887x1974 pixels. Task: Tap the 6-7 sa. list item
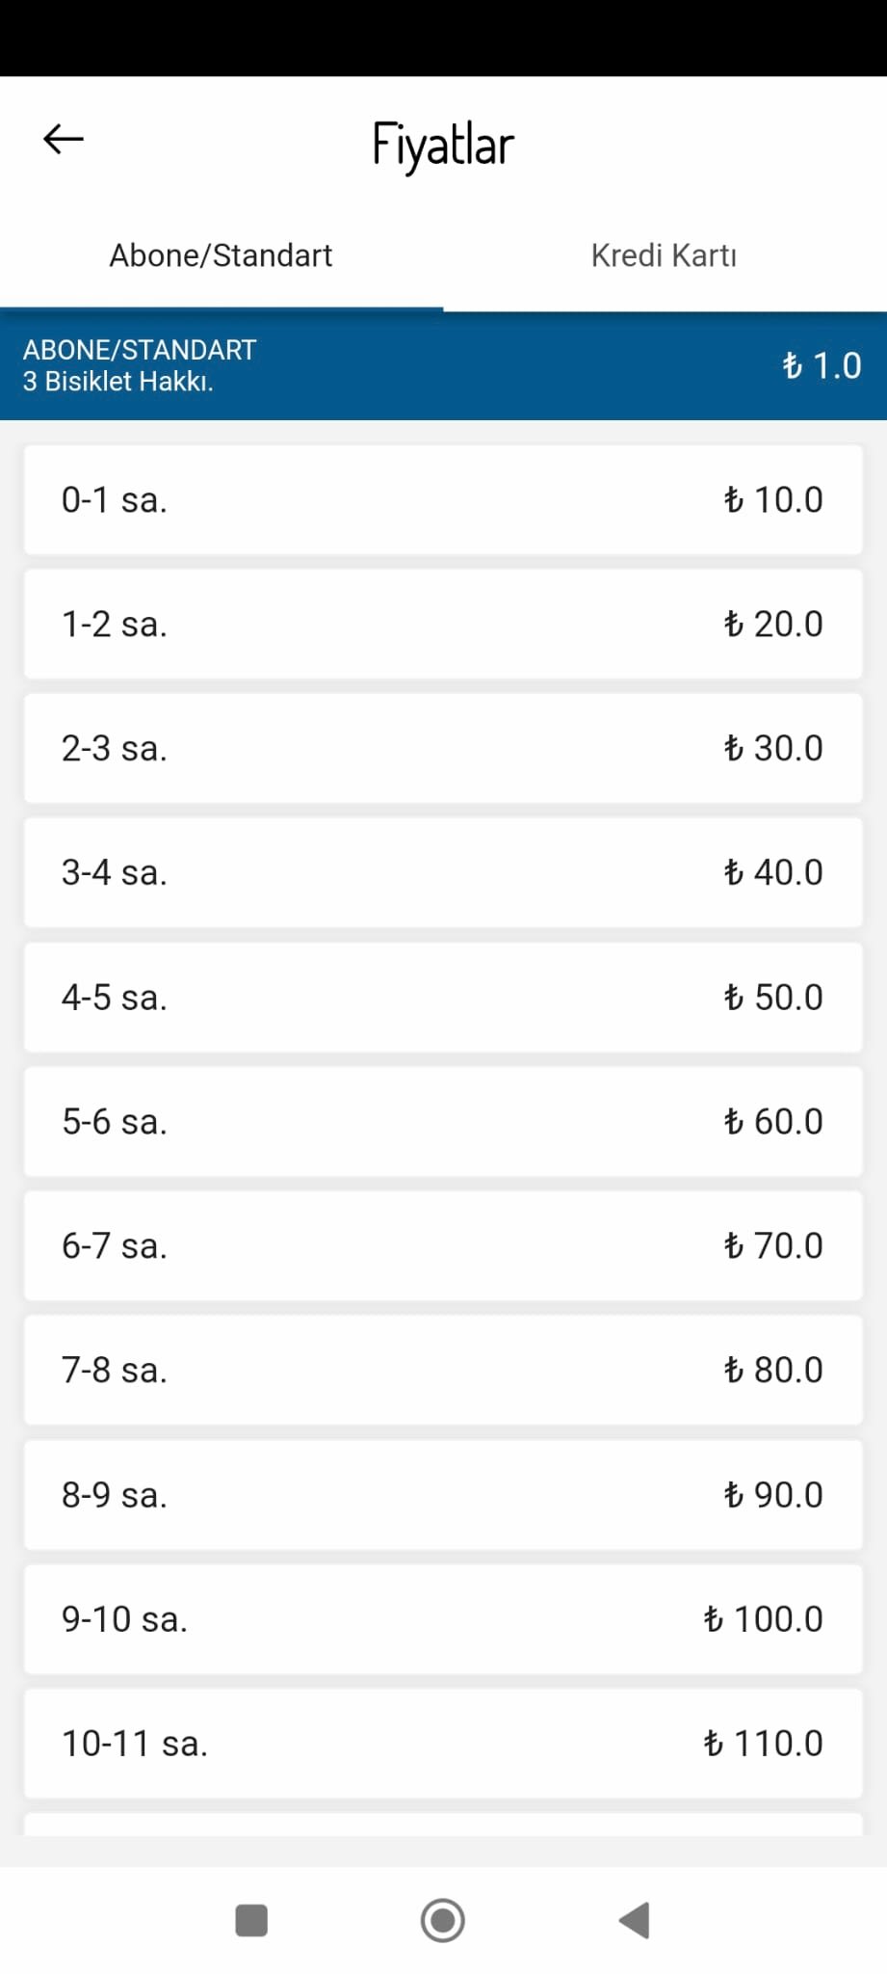443,1245
